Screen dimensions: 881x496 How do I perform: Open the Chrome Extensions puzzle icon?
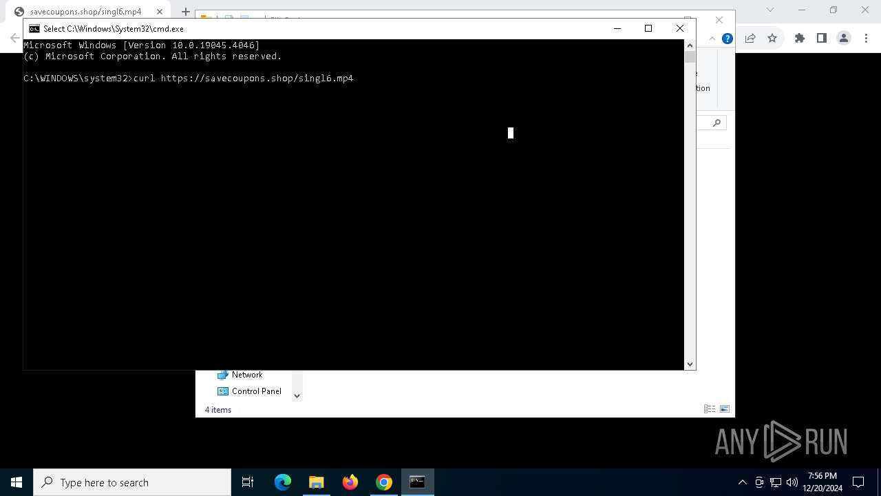800,38
